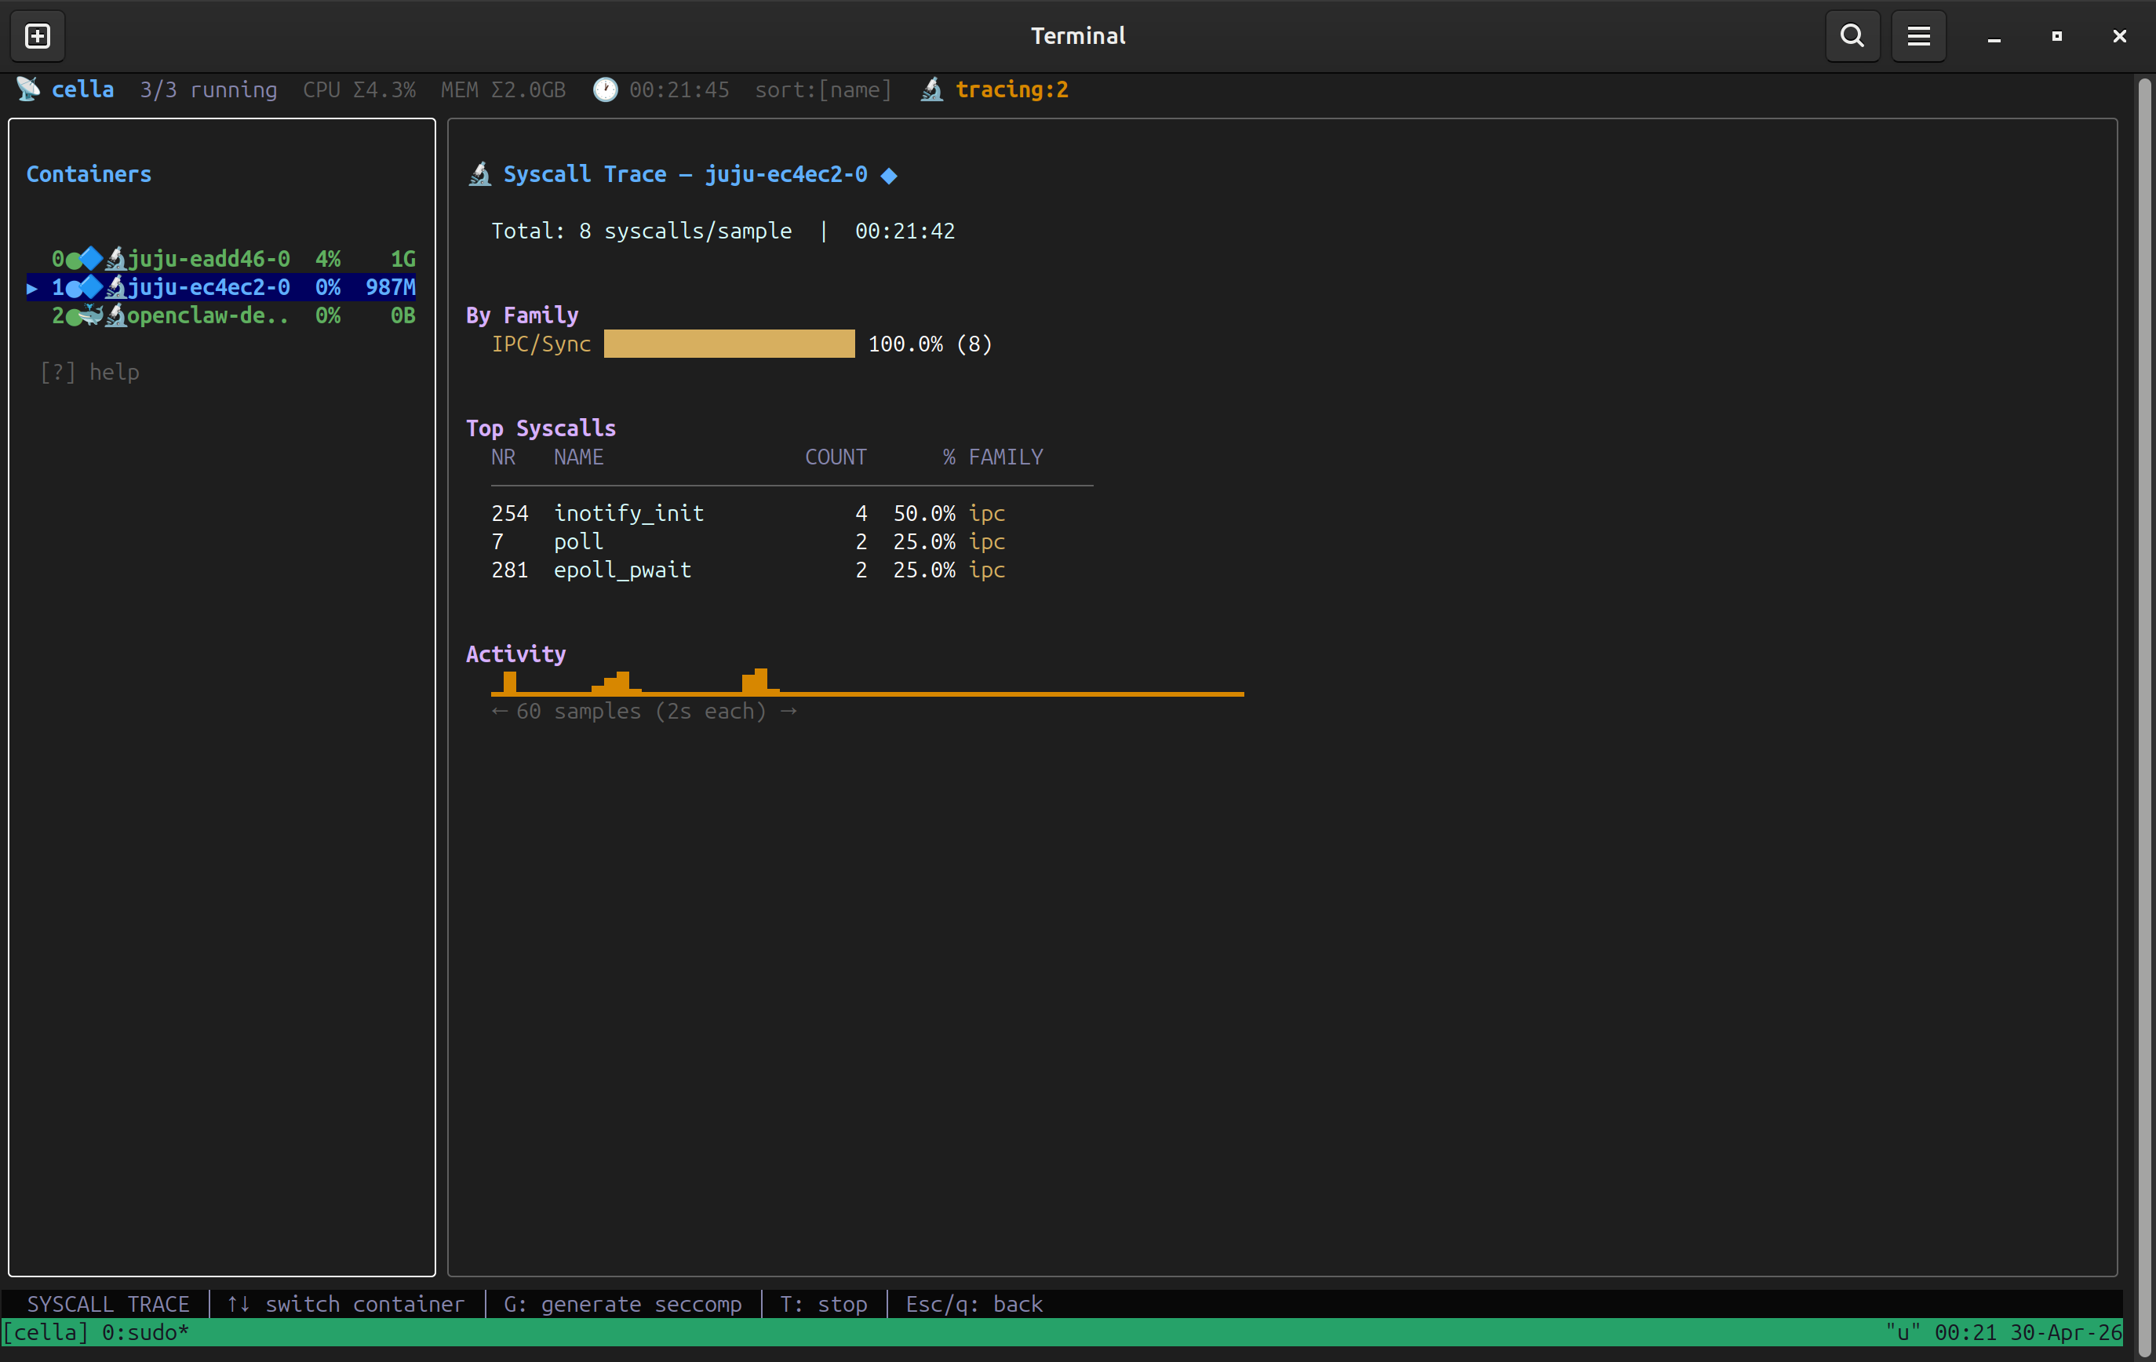This screenshot has height=1362, width=2156.
Task: Click G: generate seccomp in footer
Action: tap(622, 1304)
